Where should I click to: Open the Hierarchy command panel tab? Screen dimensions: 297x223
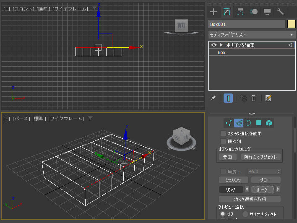pyautogui.click(x=240, y=12)
